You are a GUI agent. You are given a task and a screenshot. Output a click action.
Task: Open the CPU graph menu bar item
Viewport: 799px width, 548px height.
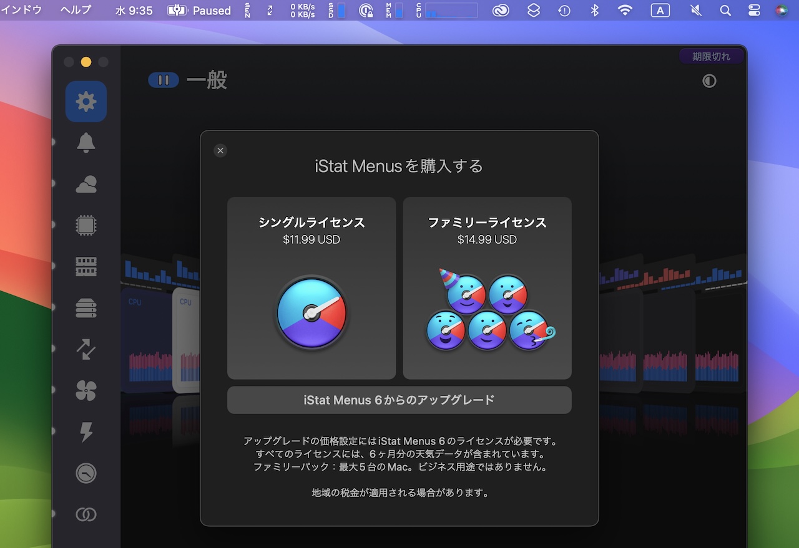pos(446,10)
